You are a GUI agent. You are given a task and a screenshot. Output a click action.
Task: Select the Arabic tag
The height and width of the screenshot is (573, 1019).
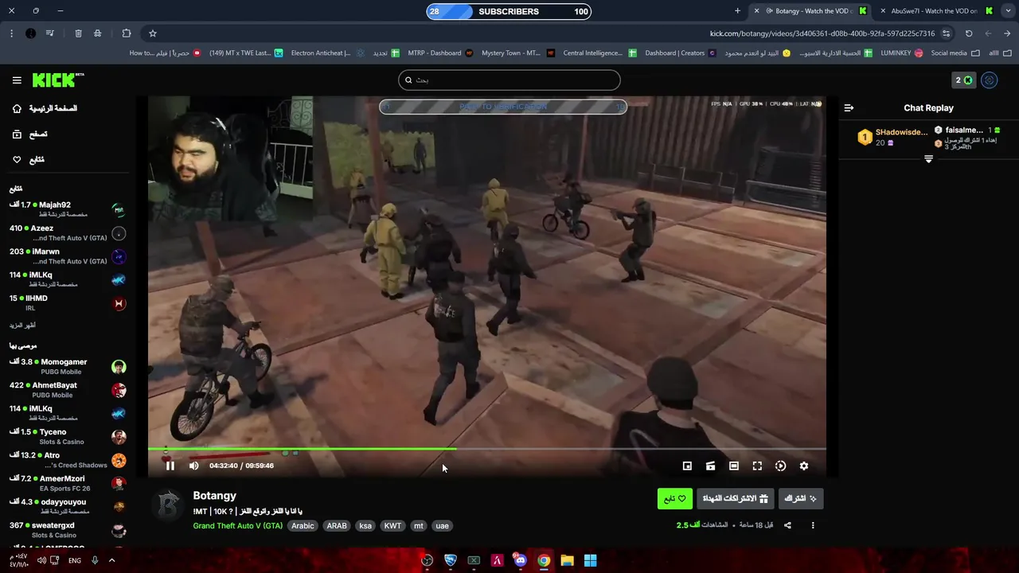coord(303,526)
